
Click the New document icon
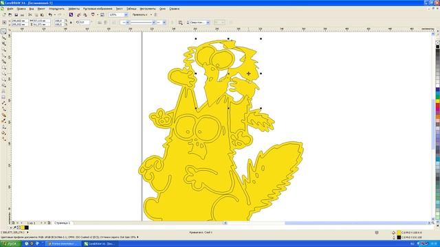4,14
